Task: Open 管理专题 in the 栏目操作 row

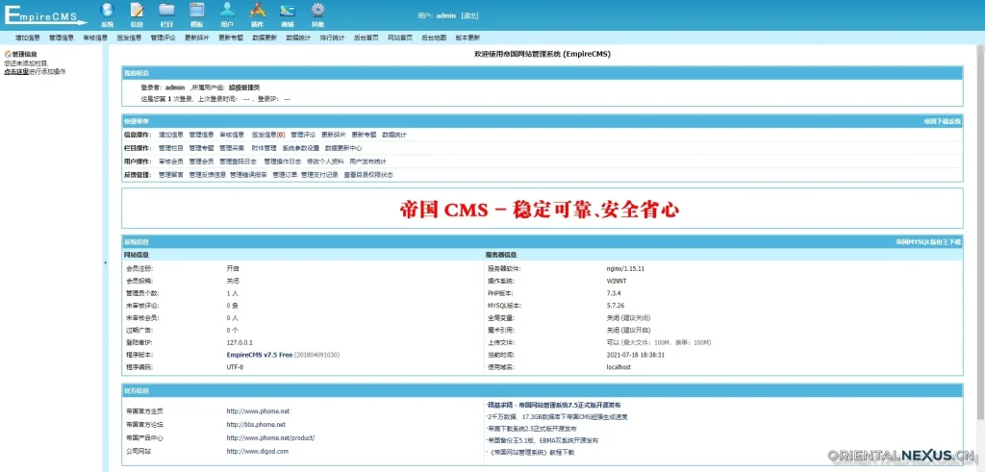Action: tap(202, 148)
